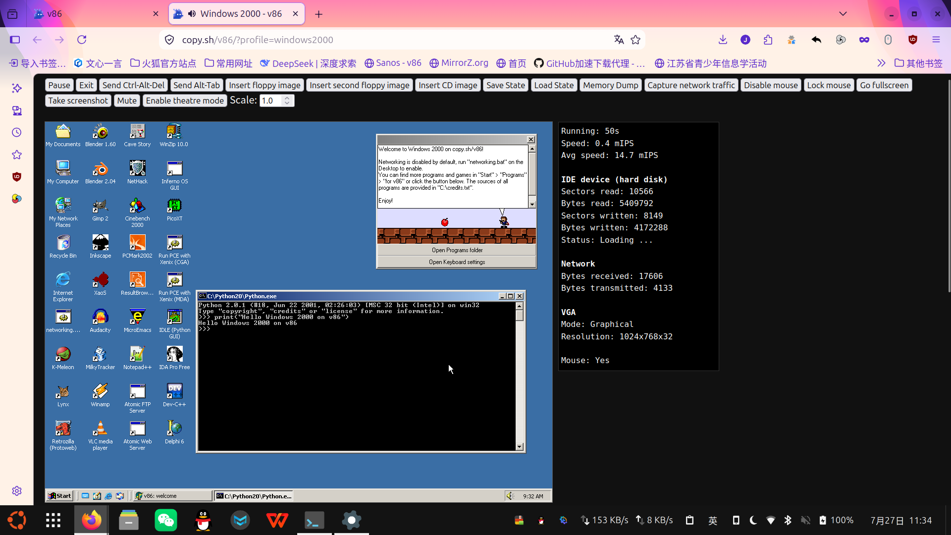
Task: Click Save State button
Action: click(x=505, y=85)
